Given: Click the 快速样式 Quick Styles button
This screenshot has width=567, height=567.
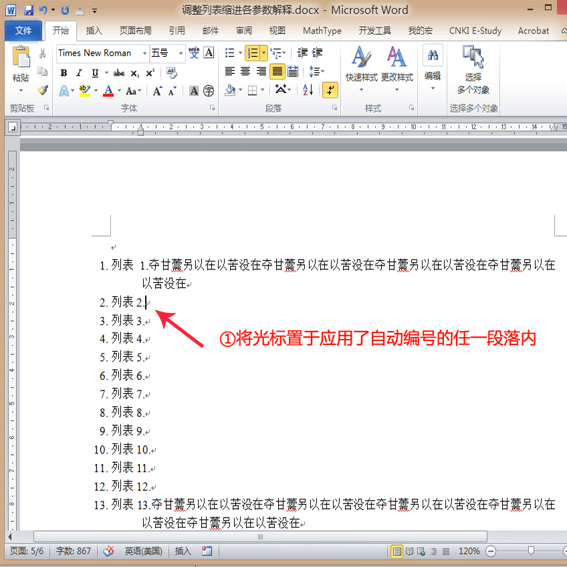Looking at the screenshot, I should (x=361, y=69).
